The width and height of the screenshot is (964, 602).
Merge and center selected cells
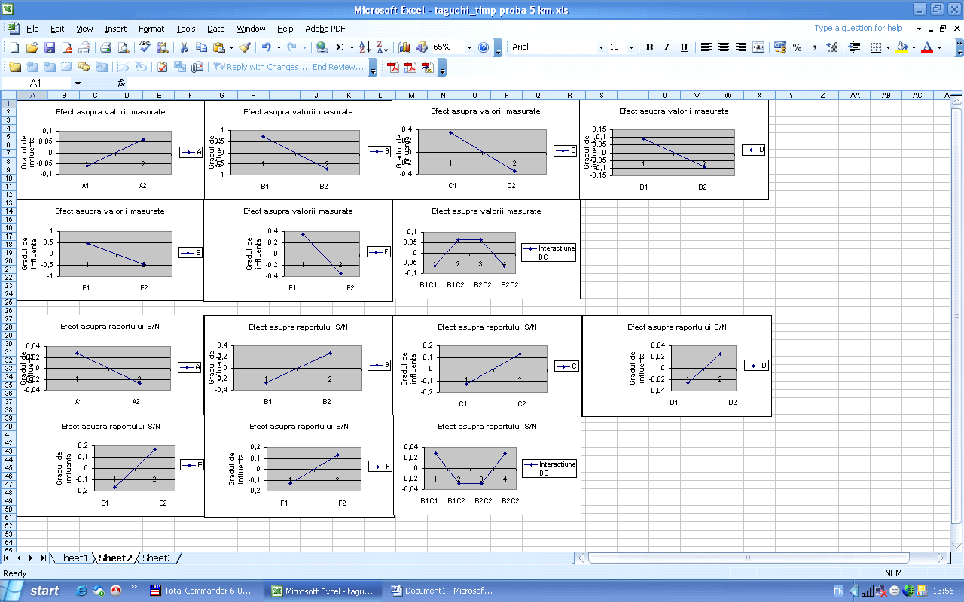(x=758, y=47)
